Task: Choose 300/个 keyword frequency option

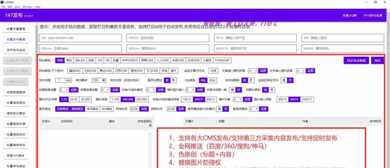Action: click(x=211, y=100)
